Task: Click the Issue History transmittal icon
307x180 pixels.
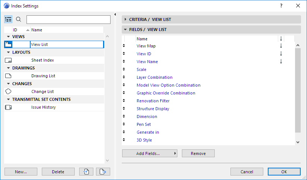Action: tap(8, 107)
